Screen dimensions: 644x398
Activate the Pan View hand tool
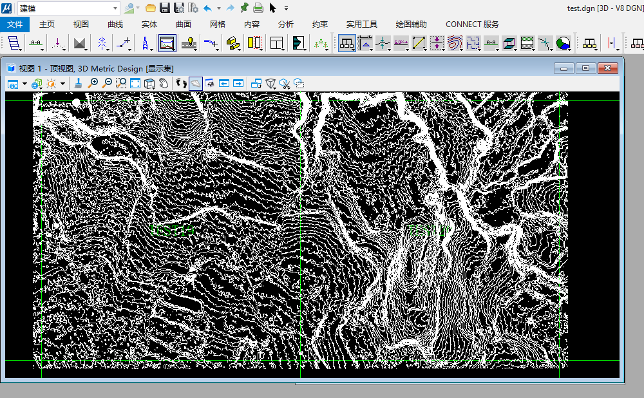[x=164, y=83]
